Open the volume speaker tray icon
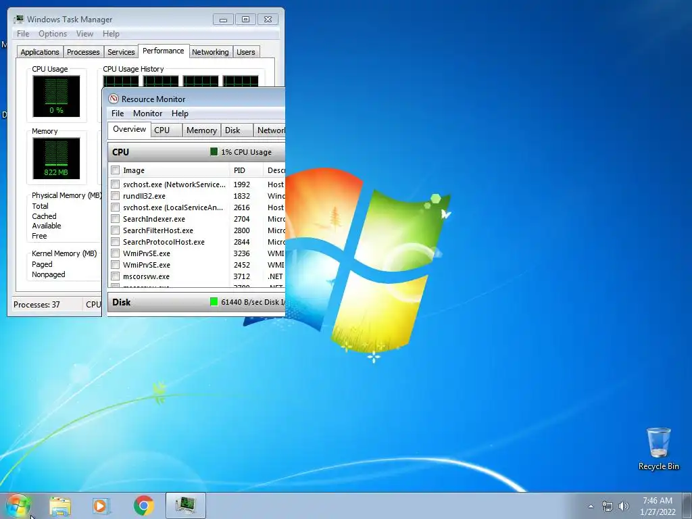This screenshot has height=519, width=692. [624, 506]
